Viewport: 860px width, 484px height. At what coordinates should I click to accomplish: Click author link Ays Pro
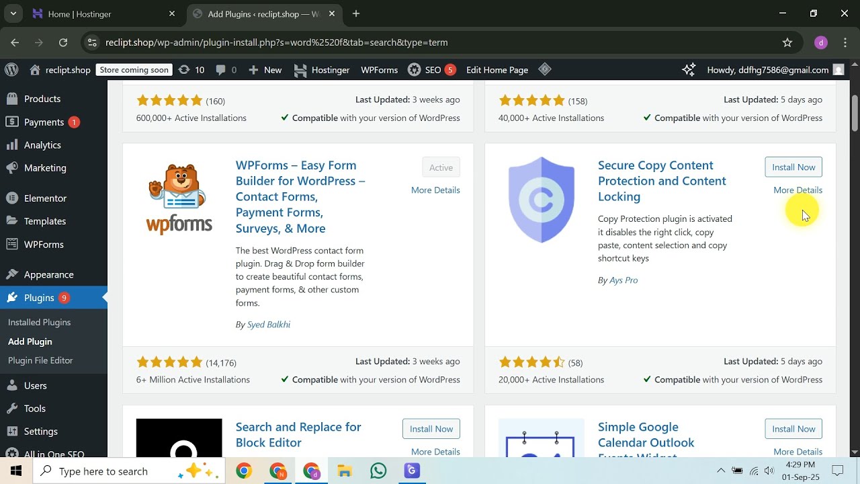(623, 280)
